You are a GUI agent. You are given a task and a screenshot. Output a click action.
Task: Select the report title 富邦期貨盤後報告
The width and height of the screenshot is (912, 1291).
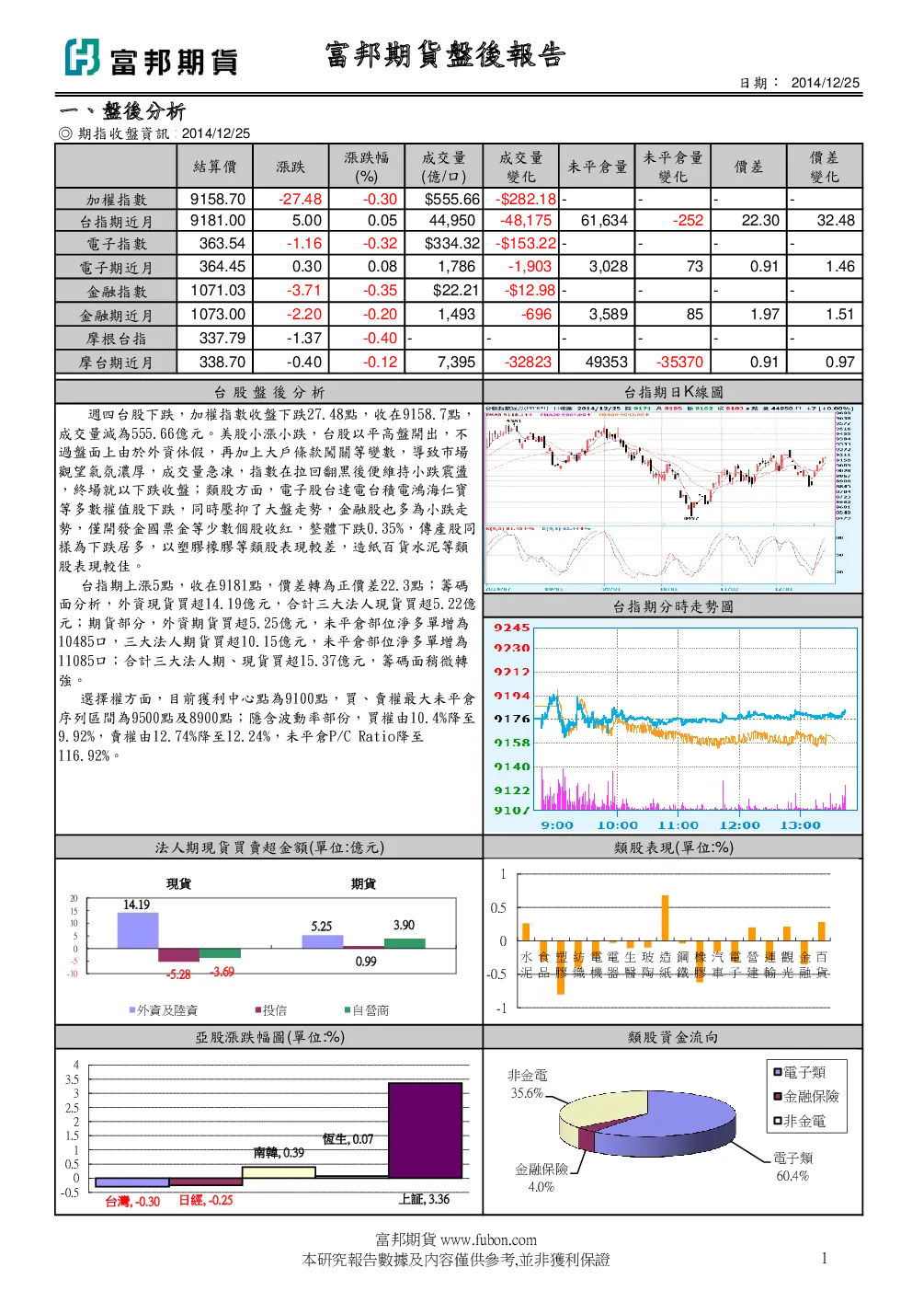pyautogui.click(x=445, y=55)
